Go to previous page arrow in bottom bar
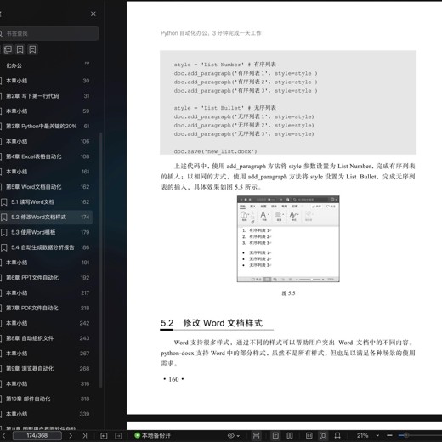 coord(3,435)
